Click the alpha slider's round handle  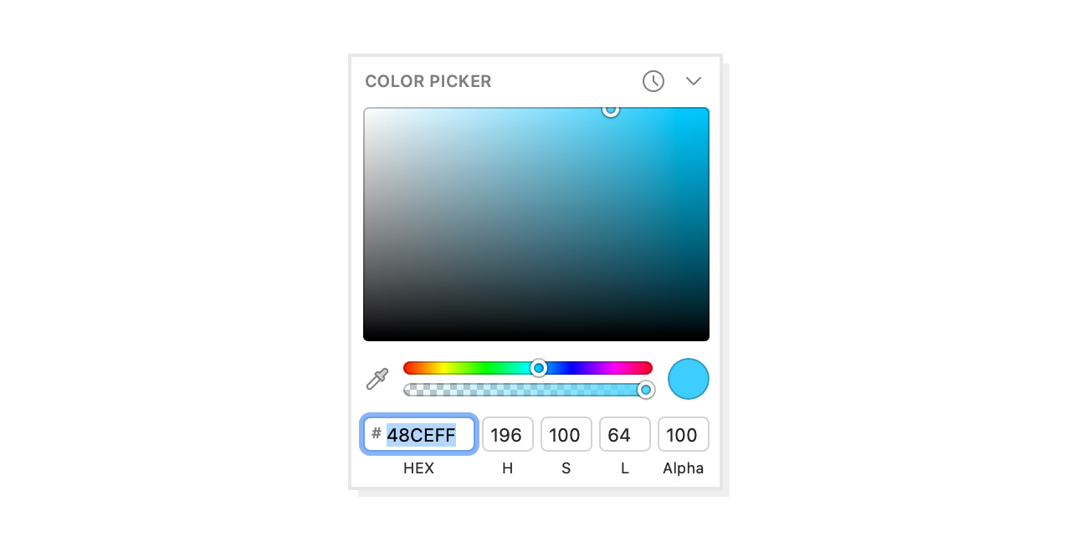click(x=645, y=390)
